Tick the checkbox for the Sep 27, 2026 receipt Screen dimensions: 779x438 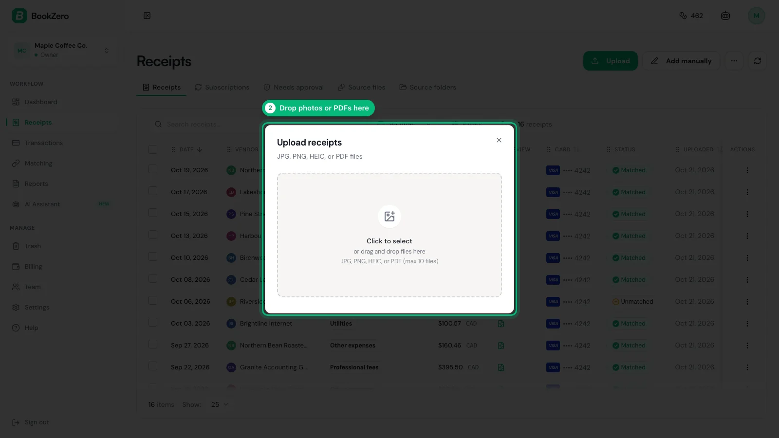[153, 345]
